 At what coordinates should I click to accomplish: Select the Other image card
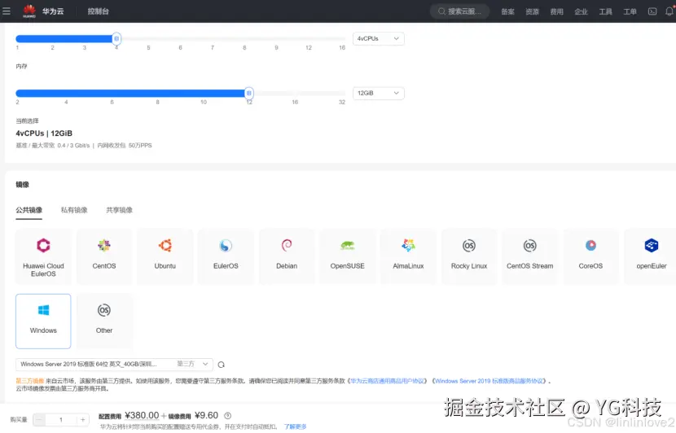(x=104, y=321)
